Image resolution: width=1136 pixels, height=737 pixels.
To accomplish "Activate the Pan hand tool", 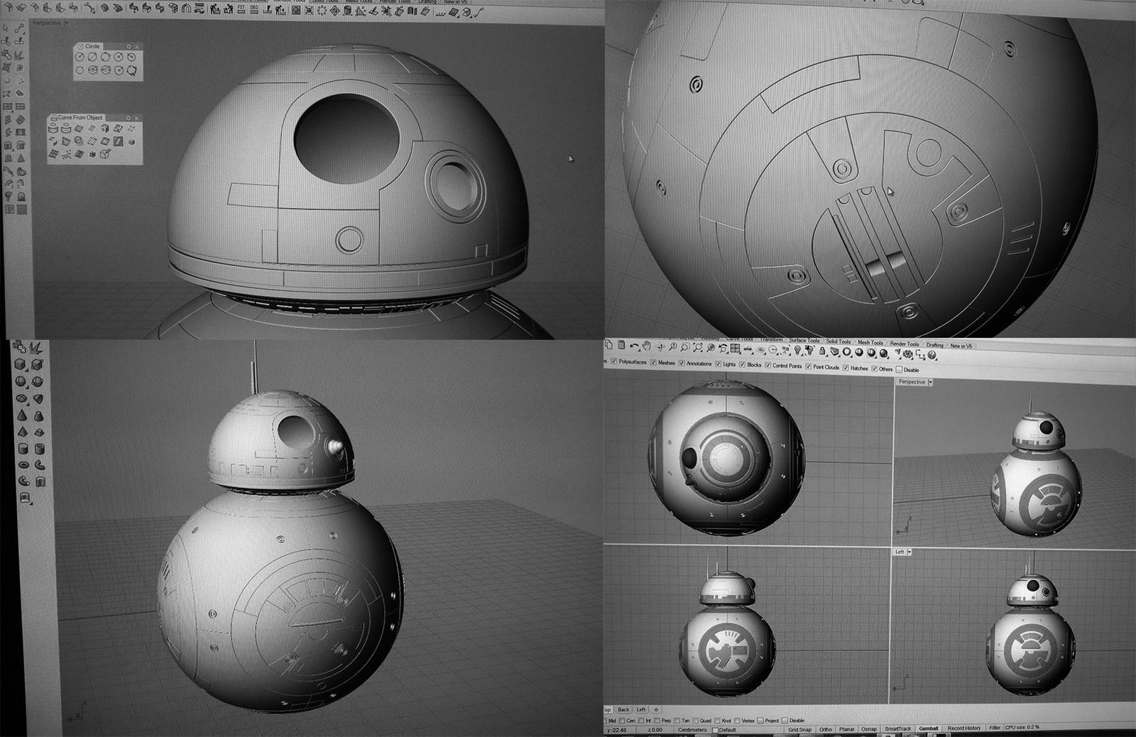I will tap(647, 346).
